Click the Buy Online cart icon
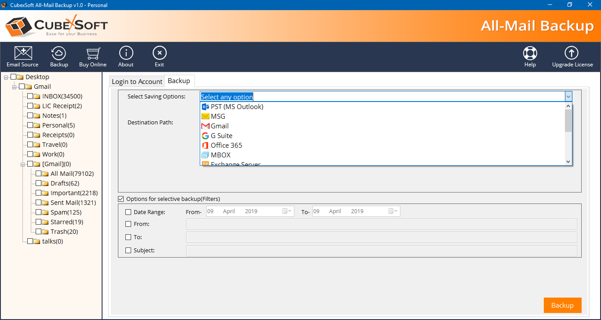The image size is (601, 320). point(92,54)
